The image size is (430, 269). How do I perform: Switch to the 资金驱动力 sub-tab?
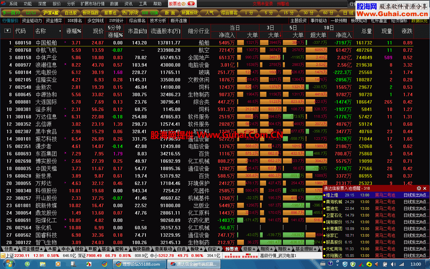click(32, 21)
